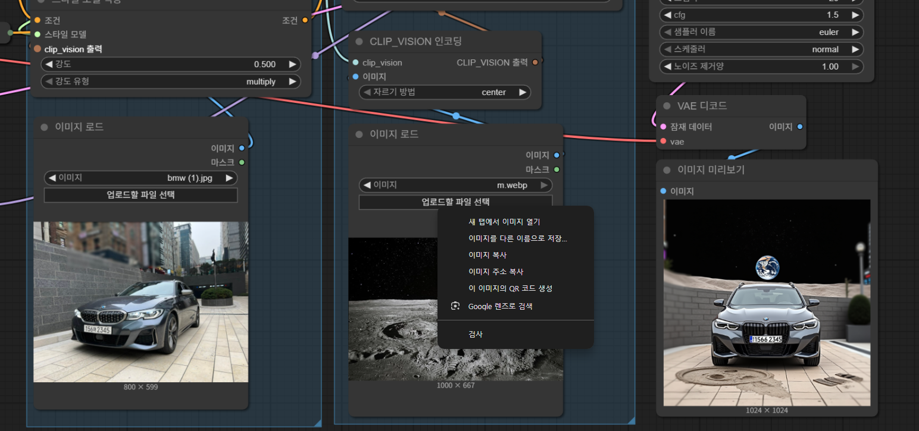The image size is (919, 431).
Task: Select next 자르기 방법 option after center
Action: [522, 92]
